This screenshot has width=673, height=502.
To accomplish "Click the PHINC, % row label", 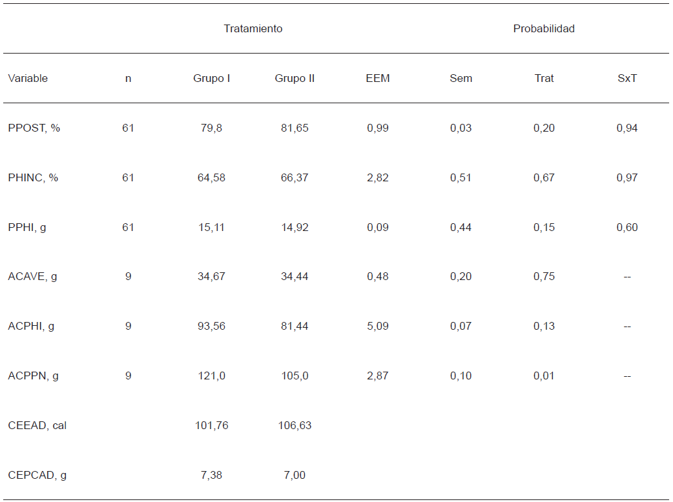I will click(x=34, y=177).
